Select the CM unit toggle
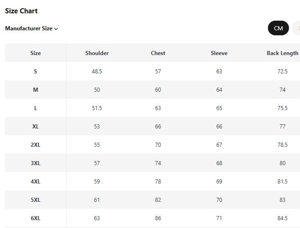This screenshot has height=228, width=300. tap(278, 28)
